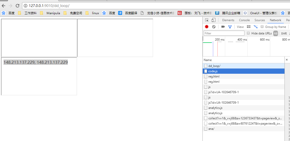This screenshot has height=141, width=290.
Task: Open the OneUI - 管理仪表板 bookmark
Action: (x=260, y=13)
